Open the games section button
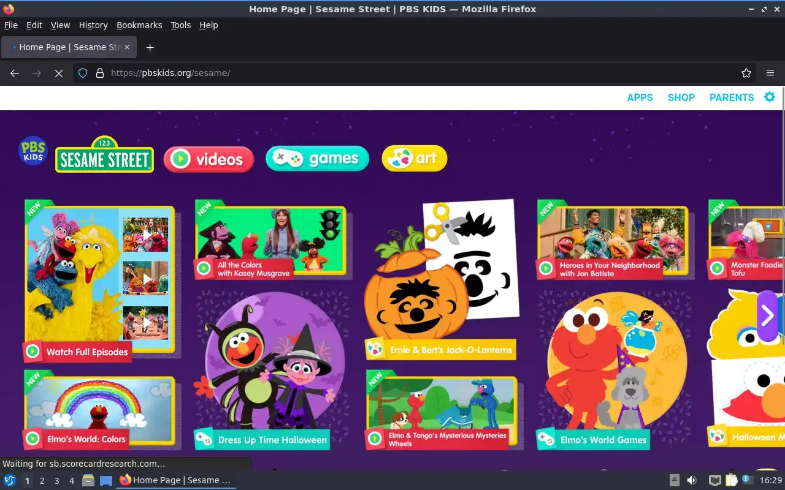 (x=317, y=159)
